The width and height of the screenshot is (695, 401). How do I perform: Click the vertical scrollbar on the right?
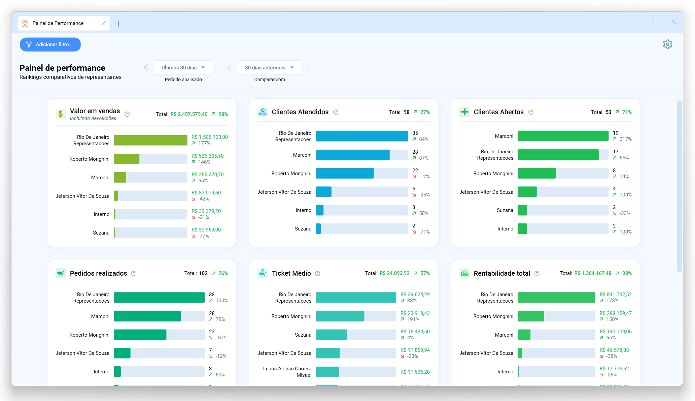[x=680, y=186]
